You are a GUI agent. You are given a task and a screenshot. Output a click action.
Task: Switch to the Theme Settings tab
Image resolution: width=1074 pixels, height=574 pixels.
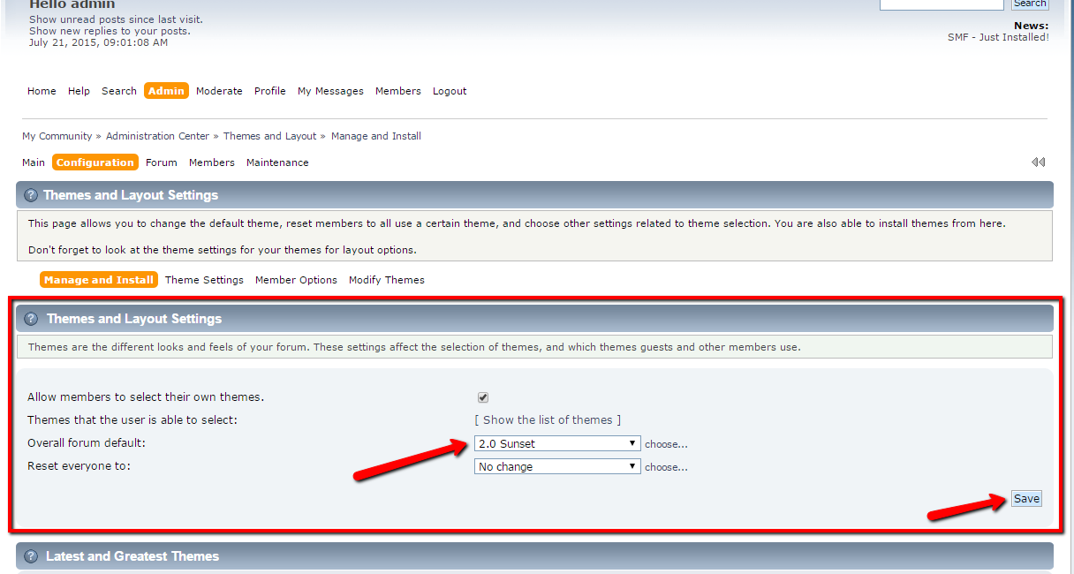[204, 280]
